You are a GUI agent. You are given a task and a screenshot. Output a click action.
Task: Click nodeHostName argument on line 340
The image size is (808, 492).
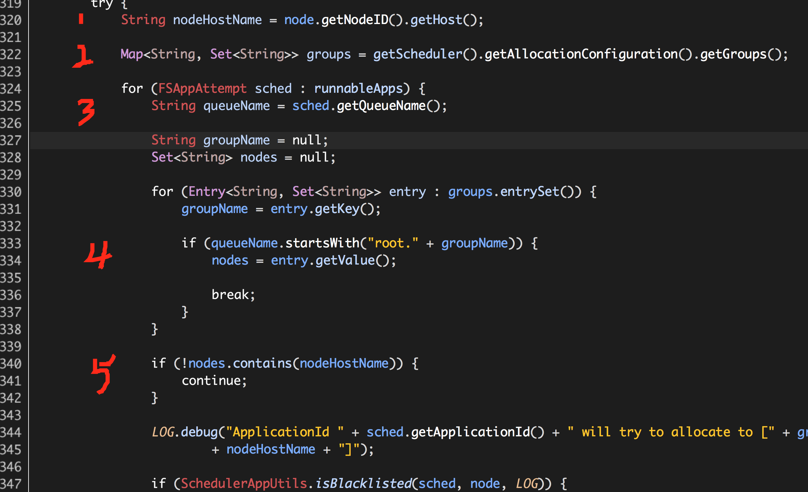point(344,364)
